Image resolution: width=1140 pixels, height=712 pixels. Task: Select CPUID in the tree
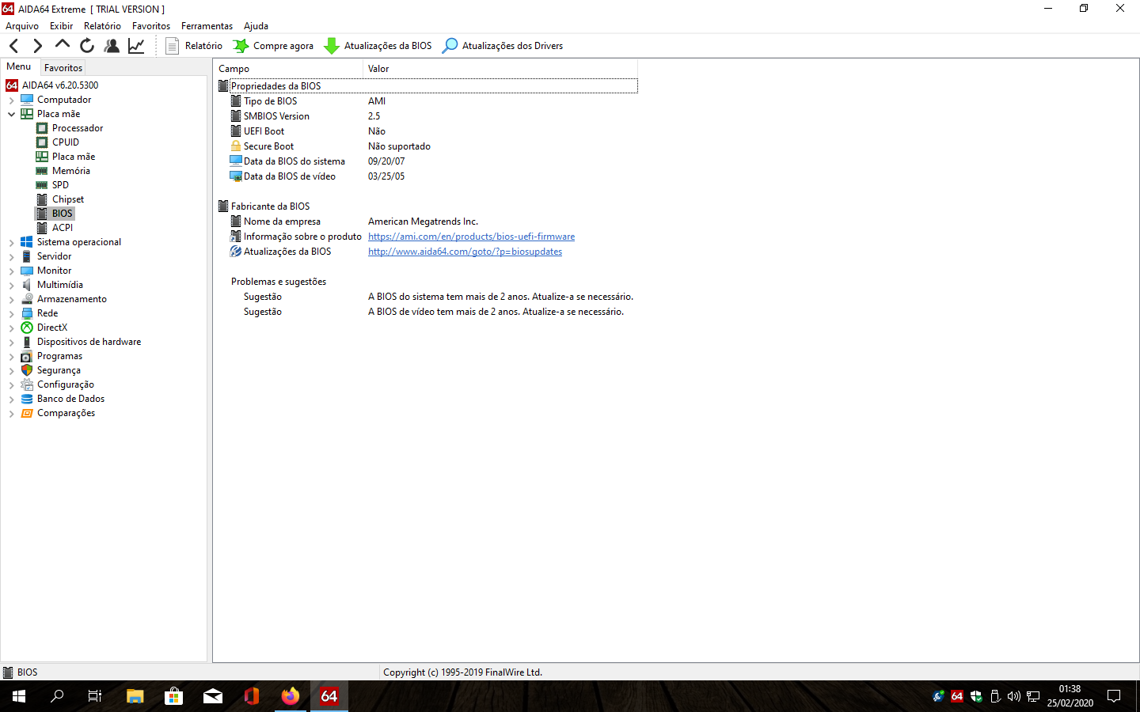pyautogui.click(x=66, y=142)
